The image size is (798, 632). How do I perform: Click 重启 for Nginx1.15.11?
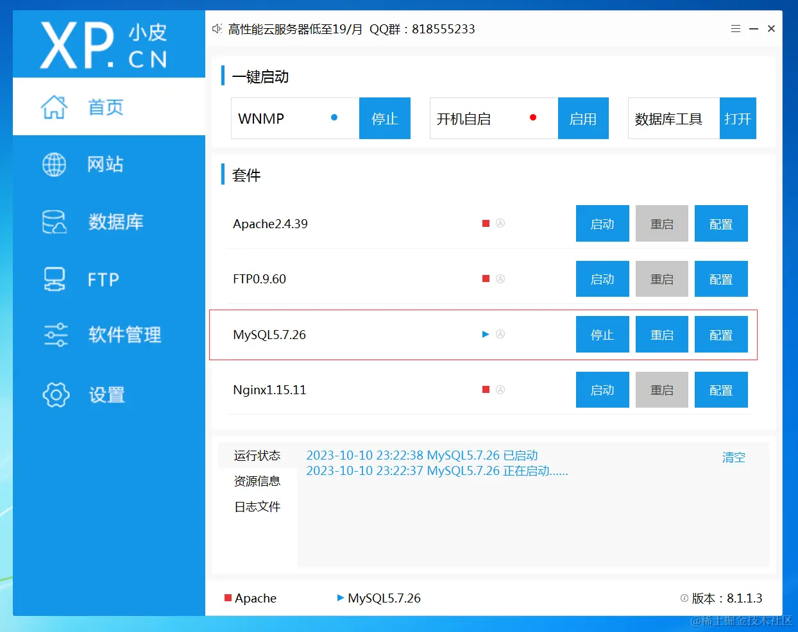click(x=662, y=390)
